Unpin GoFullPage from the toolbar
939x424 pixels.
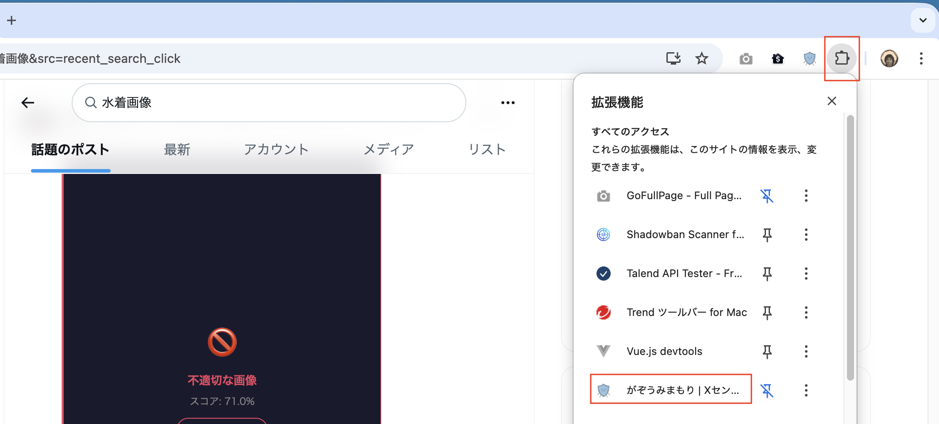(767, 196)
